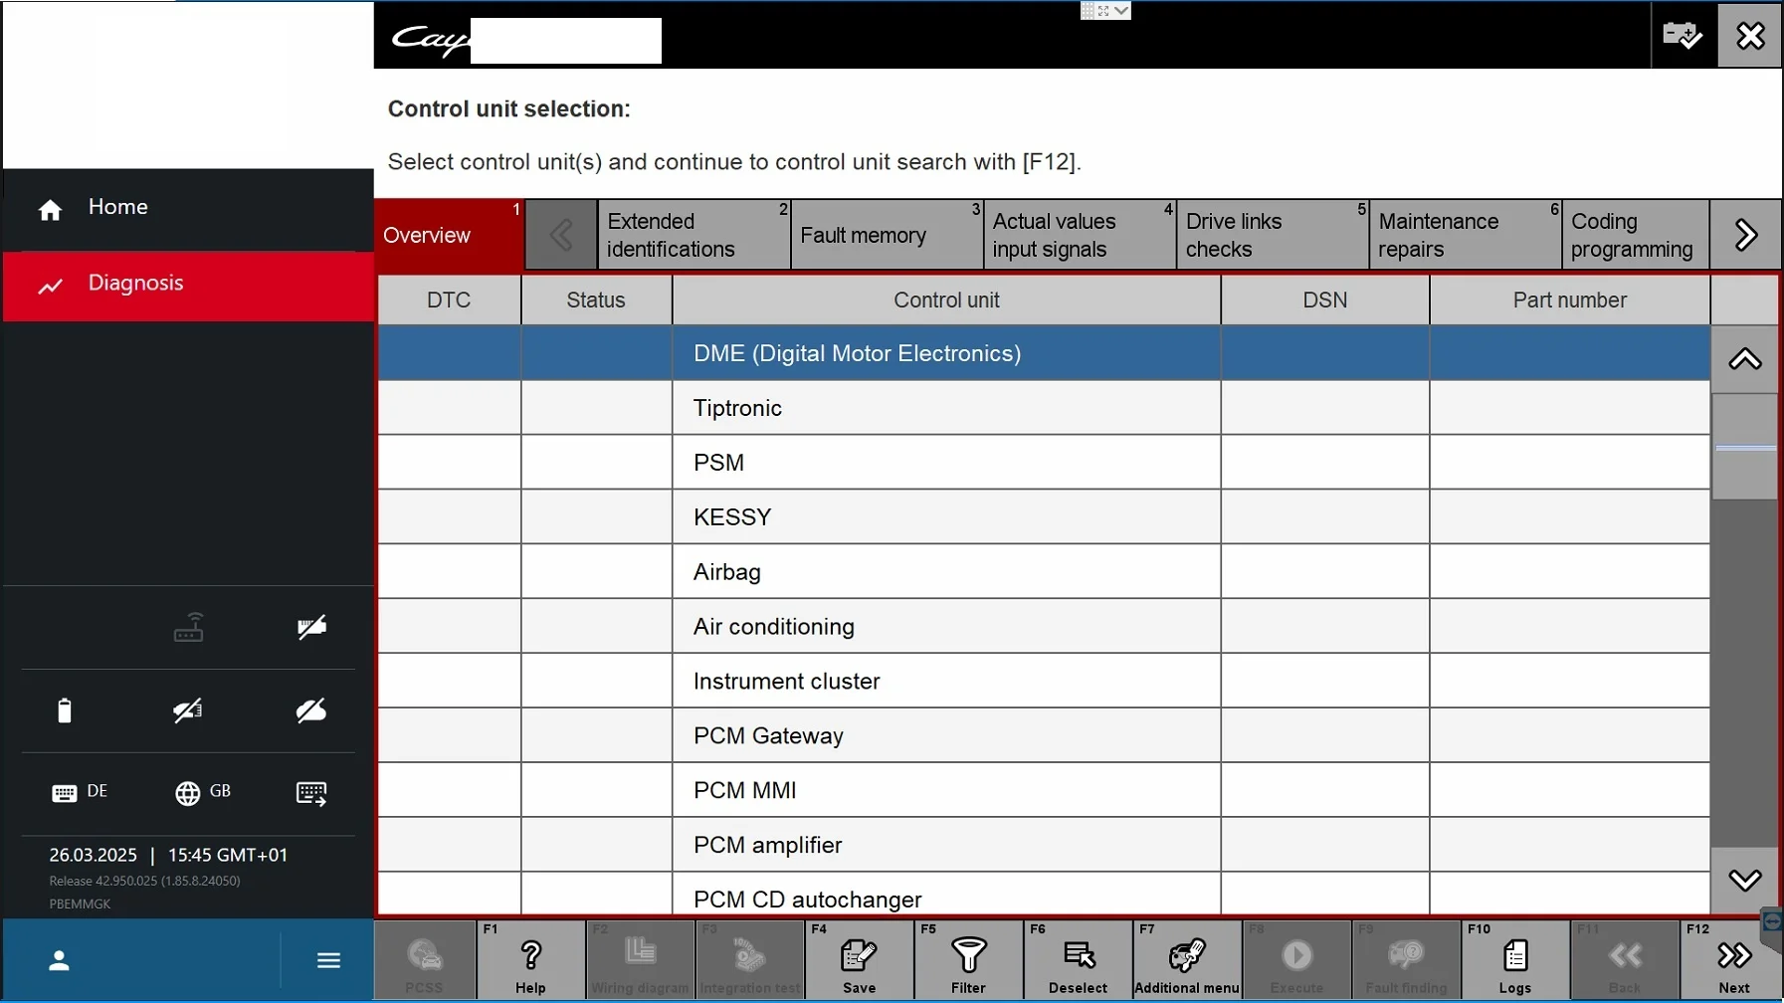Click the Control unit column header
This screenshot has width=1784, height=1003.
tap(946, 301)
